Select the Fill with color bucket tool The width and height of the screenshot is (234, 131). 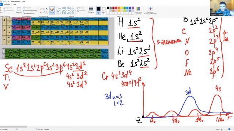[x=44, y=9]
